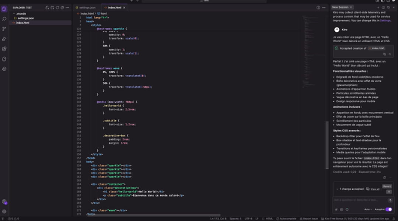Click the New Folder icon in Explorer
Viewport: 398px width, 221px height.
52,7
